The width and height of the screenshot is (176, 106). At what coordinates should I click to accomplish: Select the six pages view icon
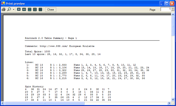[x=40, y=10]
